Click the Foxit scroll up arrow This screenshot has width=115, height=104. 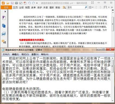click(x=113, y=12)
